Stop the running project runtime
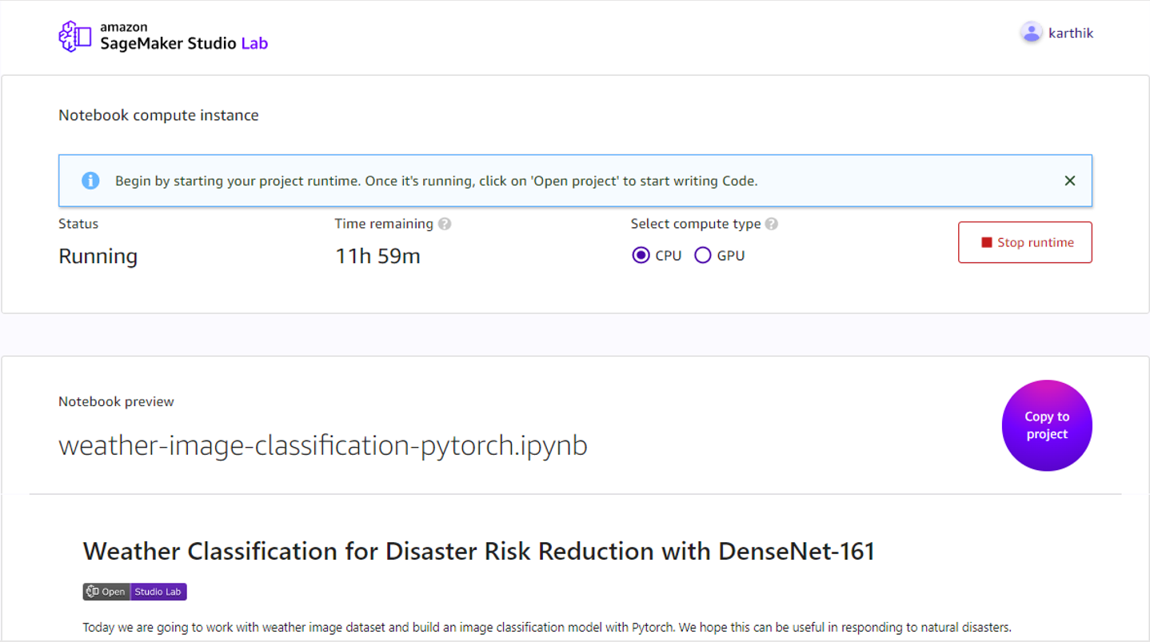 coord(1024,242)
